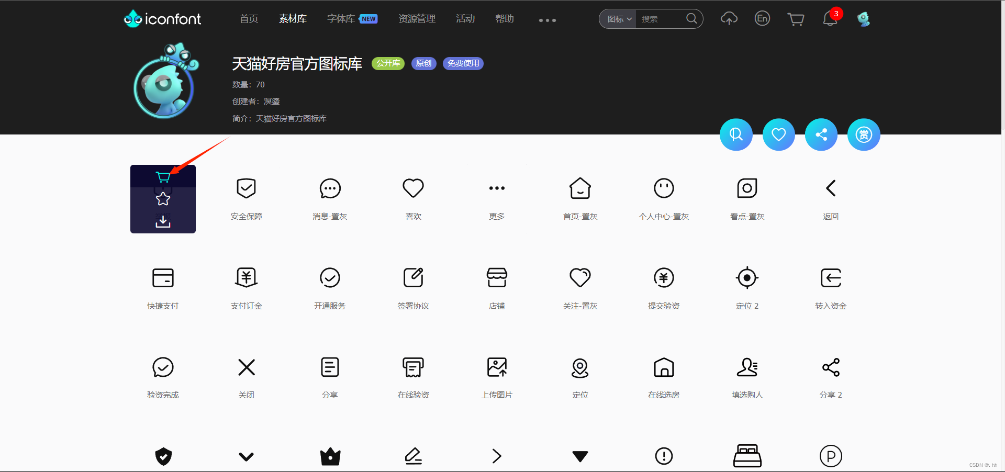Viewport: 1005px width, 472px height.
Task: Pick the 关闭 X icon
Action: 246,367
